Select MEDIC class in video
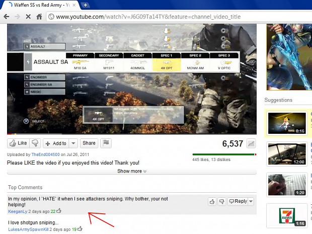The height and width of the screenshot is (234, 312). point(45,92)
